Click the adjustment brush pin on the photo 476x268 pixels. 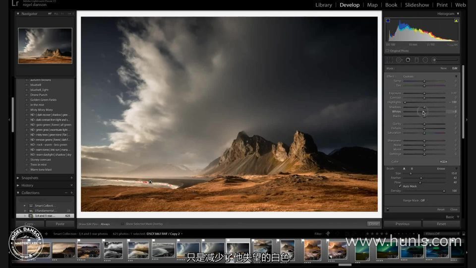click(x=150, y=182)
